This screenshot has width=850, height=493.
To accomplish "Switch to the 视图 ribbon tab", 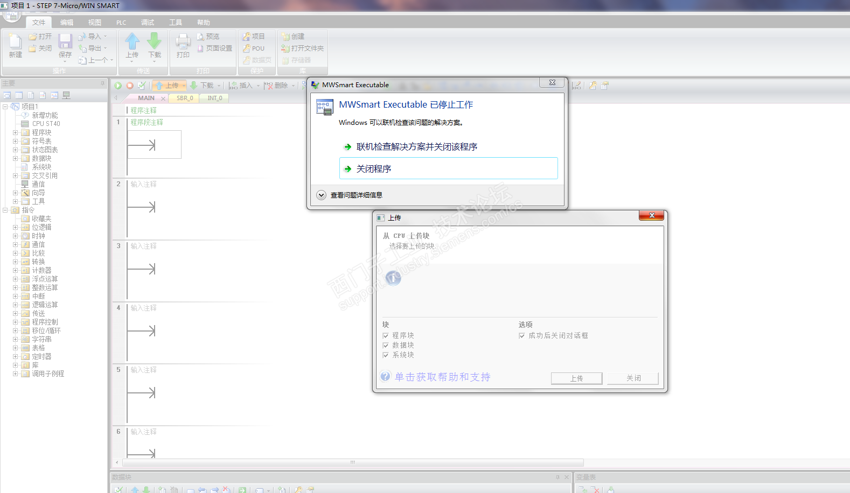I will tap(95, 23).
